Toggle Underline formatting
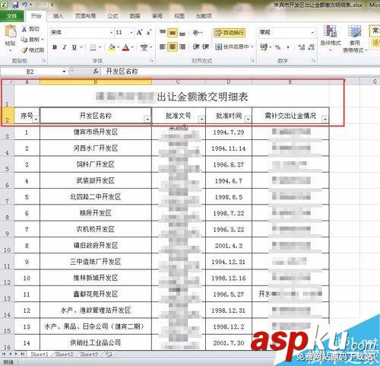Viewport: 380px width, 366px height. 74,47
